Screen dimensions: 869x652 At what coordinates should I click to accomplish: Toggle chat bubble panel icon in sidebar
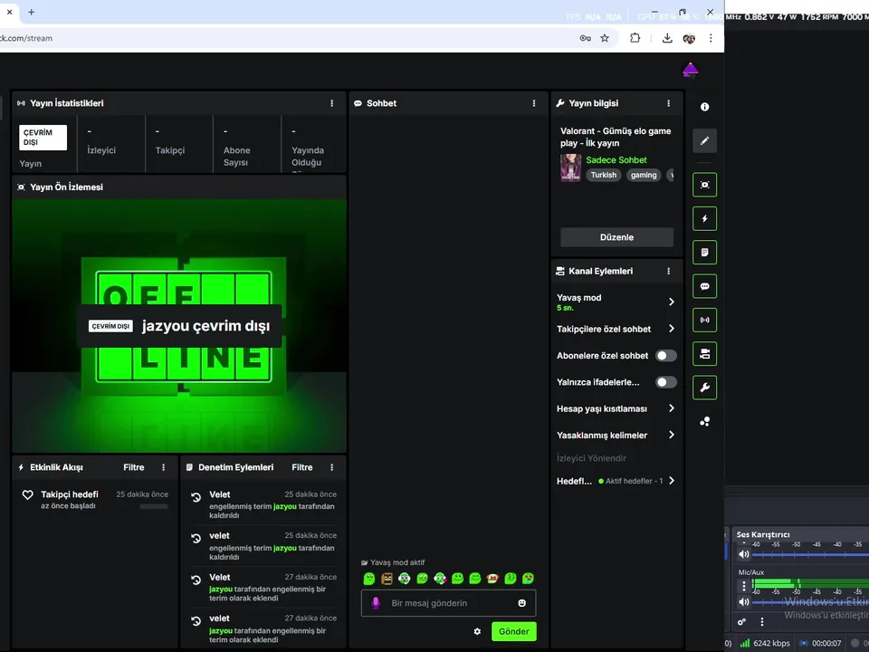point(704,286)
